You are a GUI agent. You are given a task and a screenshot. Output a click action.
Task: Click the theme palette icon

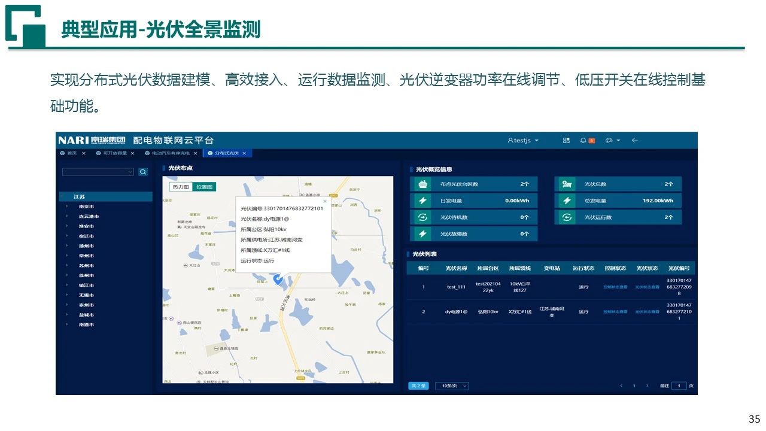609,140
